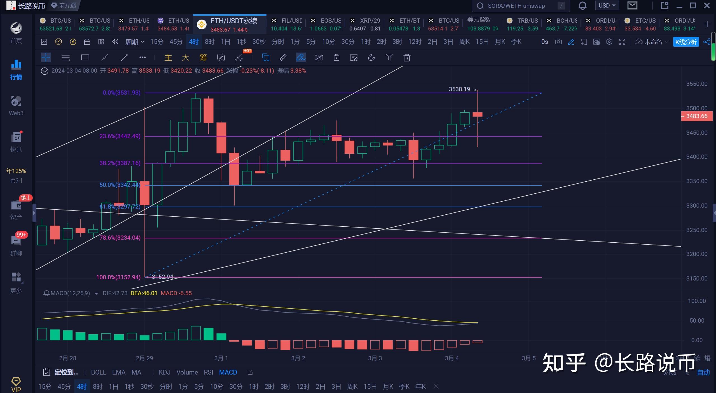Image resolution: width=716 pixels, height=393 pixels.
Task: Toggle the pencil drawing mode icon near camera
Action: (571, 42)
